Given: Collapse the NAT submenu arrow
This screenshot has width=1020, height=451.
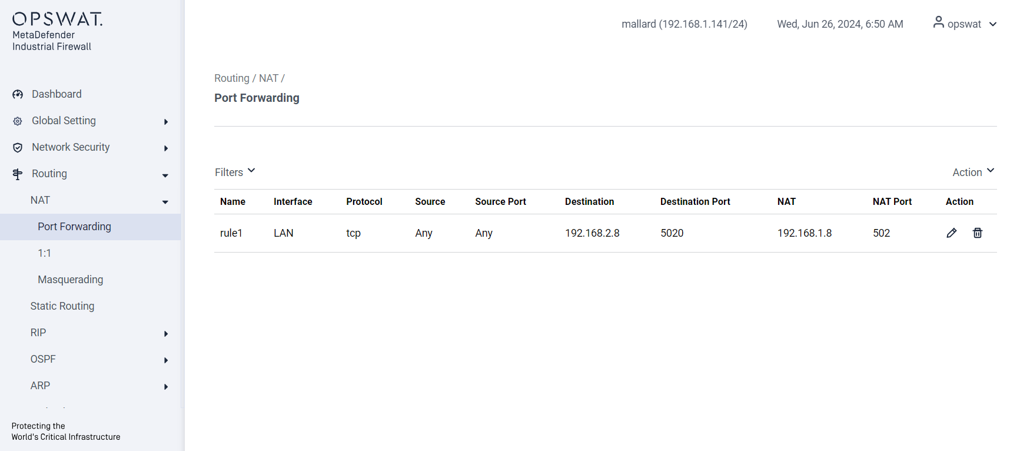Looking at the screenshot, I should pyautogui.click(x=165, y=202).
